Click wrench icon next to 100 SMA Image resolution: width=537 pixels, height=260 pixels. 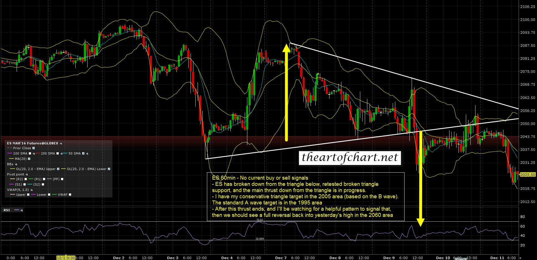34,154
